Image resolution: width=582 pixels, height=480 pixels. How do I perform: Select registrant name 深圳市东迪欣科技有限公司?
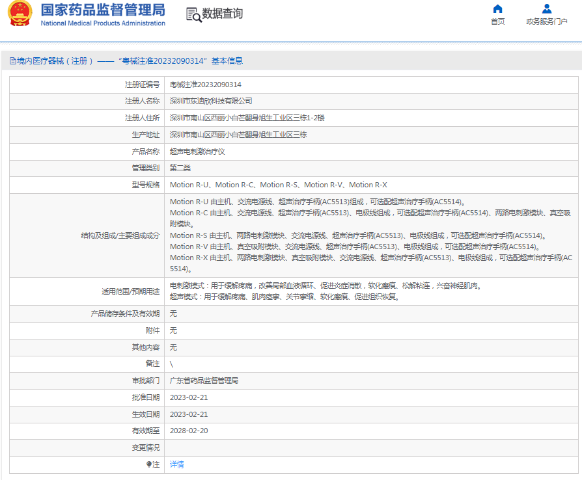coord(211,101)
